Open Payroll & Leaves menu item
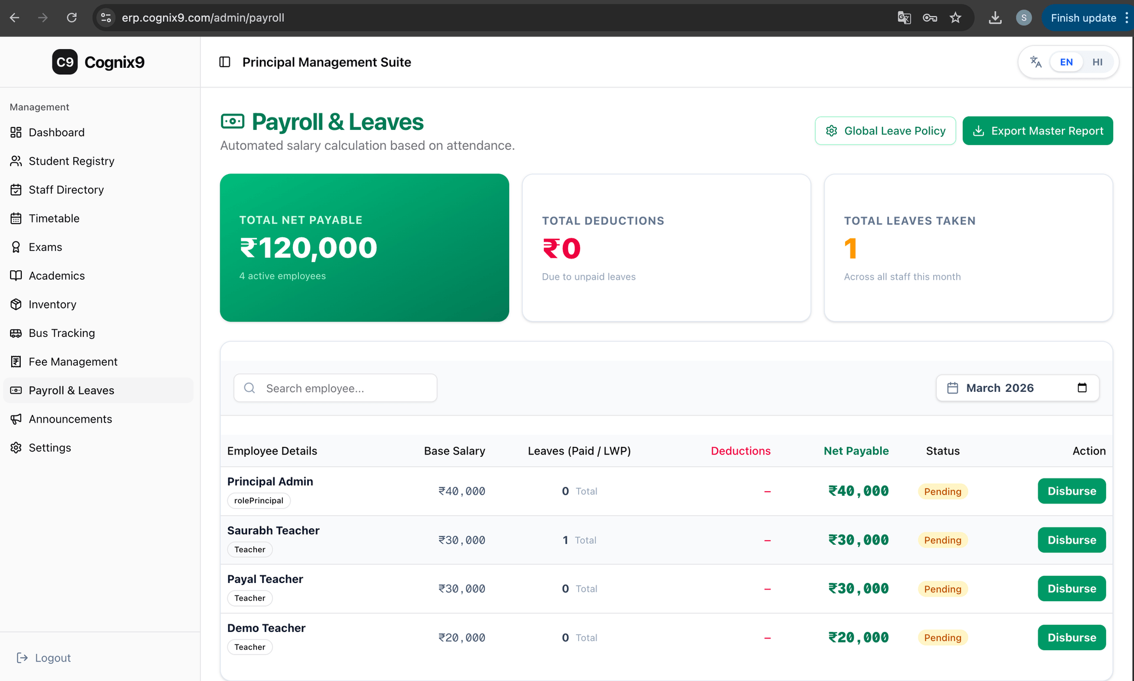The width and height of the screenshot is (1134, 681). pyautogui.click(x=71, y=390)
